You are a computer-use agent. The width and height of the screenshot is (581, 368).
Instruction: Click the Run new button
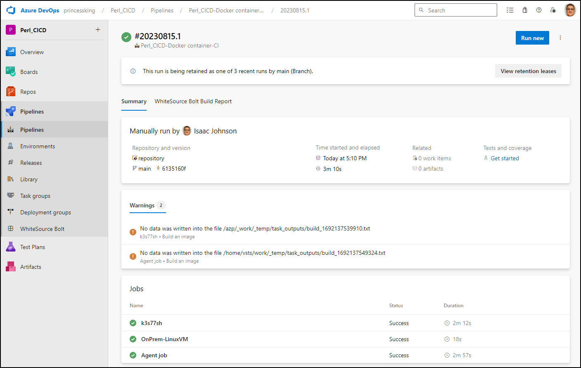532,38
